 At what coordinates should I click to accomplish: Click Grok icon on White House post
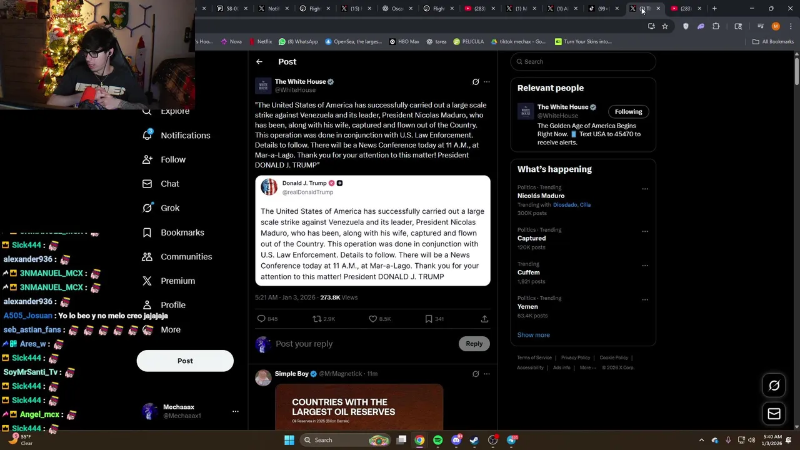click(476, 82)
